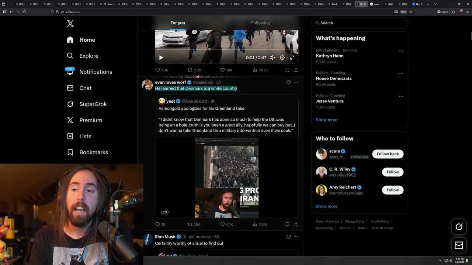
Task: Open Explore in the sidebar
Action: coord(83,56)
